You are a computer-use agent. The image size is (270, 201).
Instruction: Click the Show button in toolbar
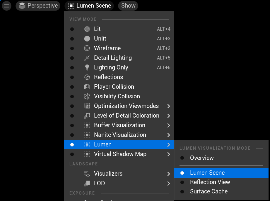click(x=128, y=6)
